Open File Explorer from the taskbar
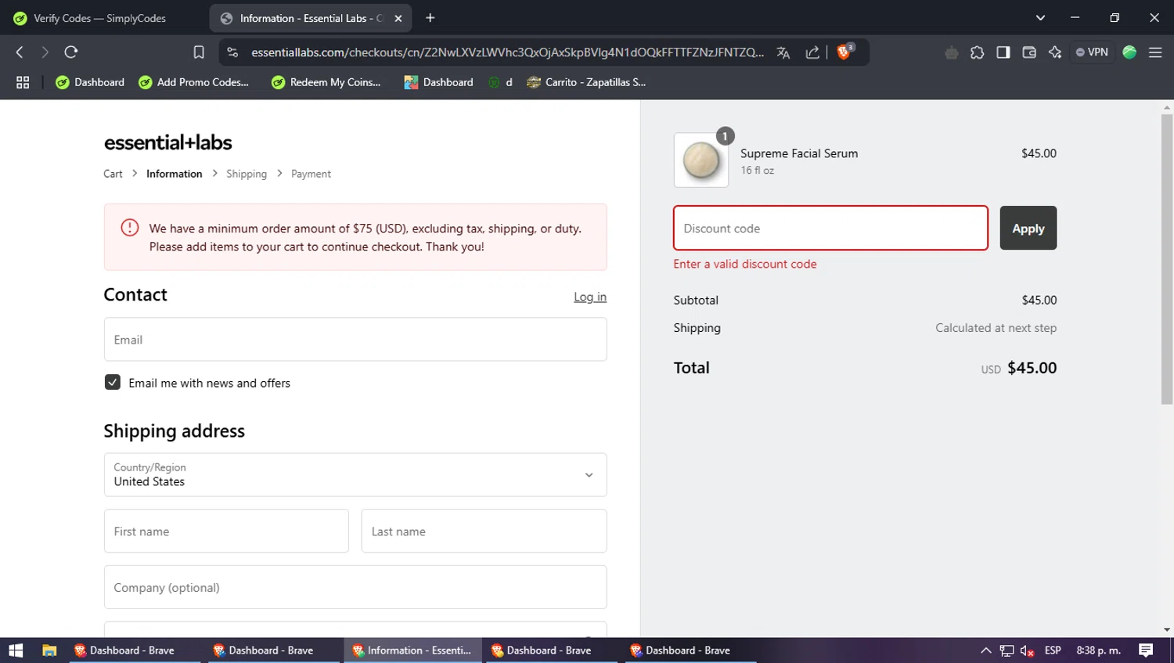Image resolution: width=1174 pixels, height=663 pixels. (49, 650)
